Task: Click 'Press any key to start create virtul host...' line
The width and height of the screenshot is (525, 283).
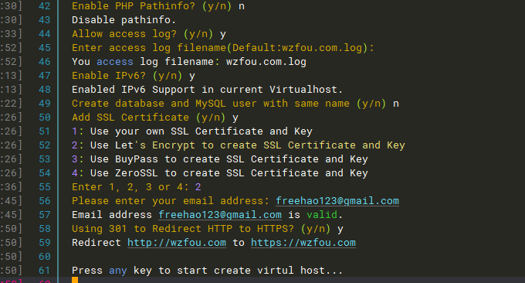Action: pyautogui.click(x=207, y=271)
